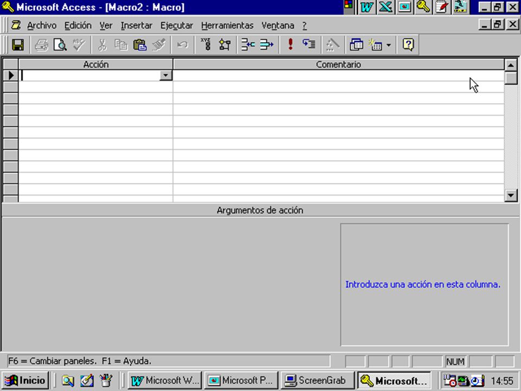This screenshot has height=391, width=521.
Task: Click the New Object toolbar icon
Action: click(x=376, y=45)
